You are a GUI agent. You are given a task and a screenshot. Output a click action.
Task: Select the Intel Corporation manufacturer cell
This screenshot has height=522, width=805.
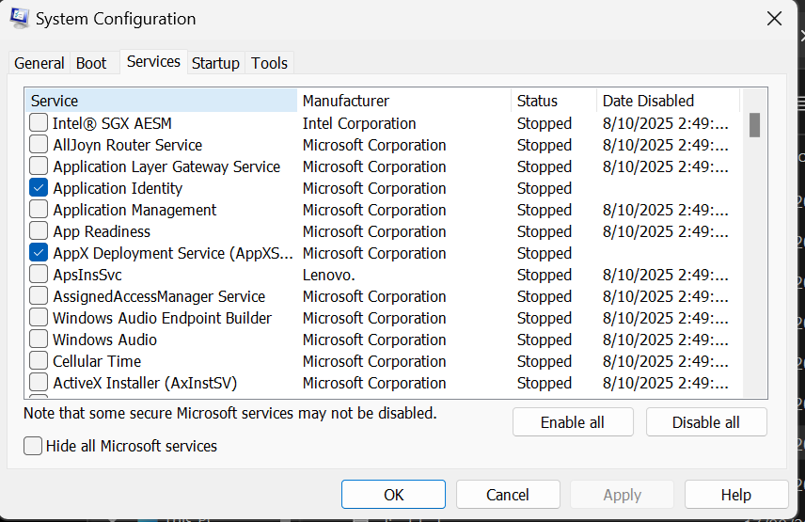359,123
